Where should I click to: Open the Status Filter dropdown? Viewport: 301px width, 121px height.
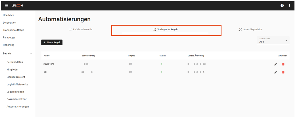273,41
